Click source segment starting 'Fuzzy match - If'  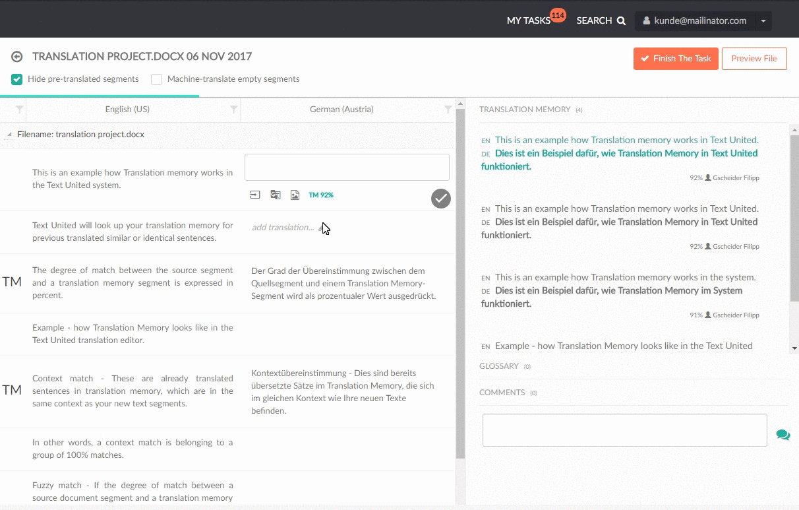click(133, 492)
